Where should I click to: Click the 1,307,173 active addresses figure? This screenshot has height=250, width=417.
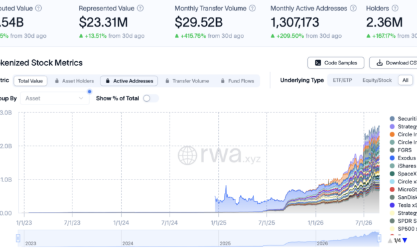[x=295, y=22]
